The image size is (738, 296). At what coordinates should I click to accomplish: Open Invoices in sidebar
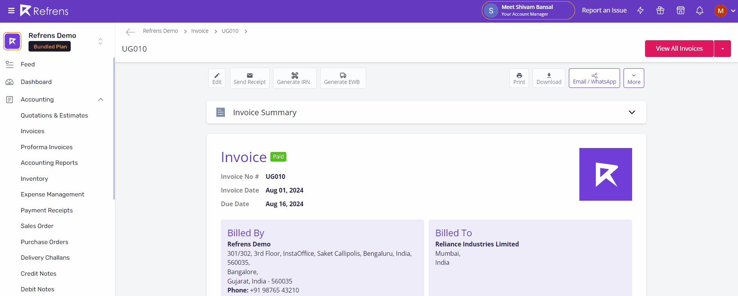click(x=32, y=131)
